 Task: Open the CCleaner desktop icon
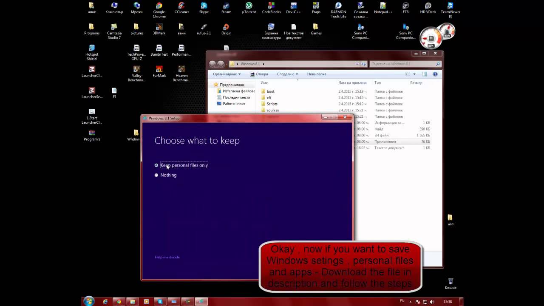coord(181,8)
